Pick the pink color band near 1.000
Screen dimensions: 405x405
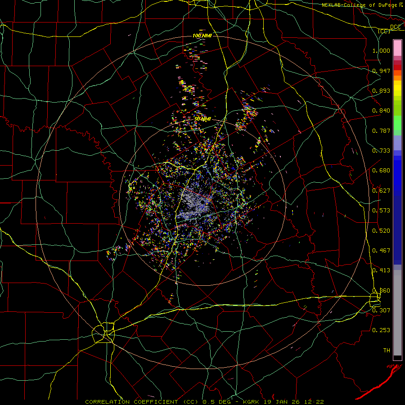click(397, 48)
